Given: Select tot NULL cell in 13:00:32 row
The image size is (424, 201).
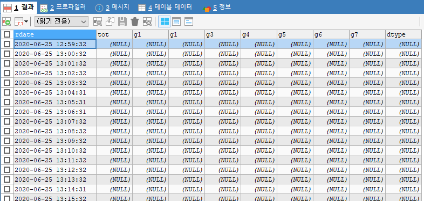Looking at the screenshot, I should pos(114,54).
